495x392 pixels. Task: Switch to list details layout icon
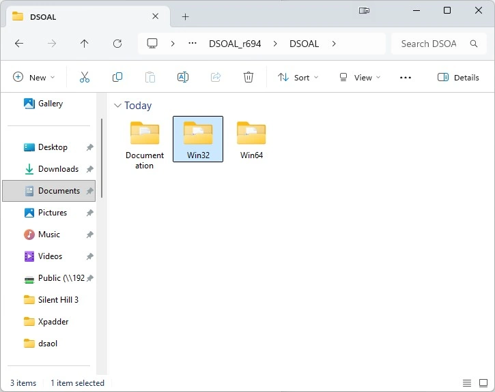pos(467,383)
